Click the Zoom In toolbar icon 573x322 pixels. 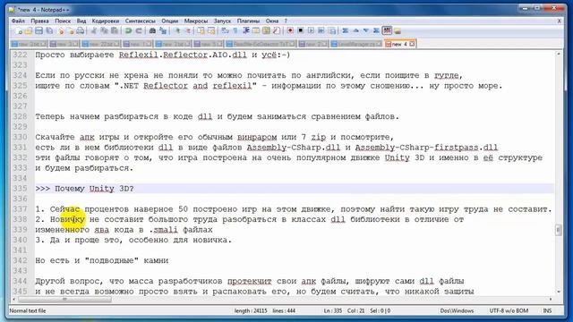tap(177, 31)
